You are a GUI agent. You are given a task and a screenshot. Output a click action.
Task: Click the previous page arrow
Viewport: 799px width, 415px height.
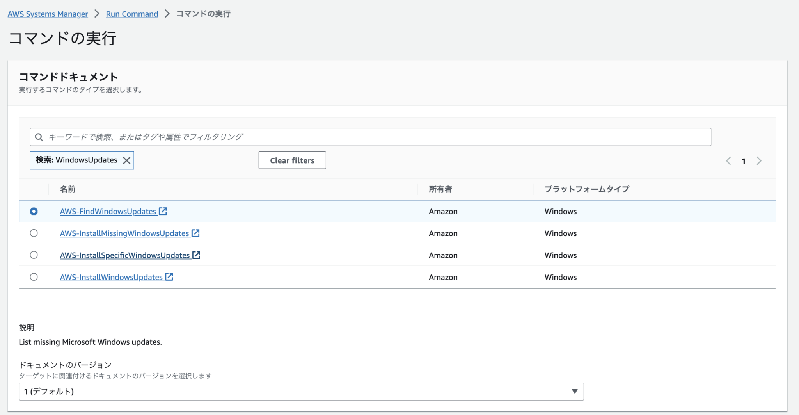tap(729, 160)
